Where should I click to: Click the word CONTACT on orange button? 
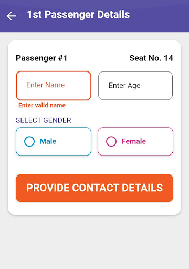tap(96, 188)
